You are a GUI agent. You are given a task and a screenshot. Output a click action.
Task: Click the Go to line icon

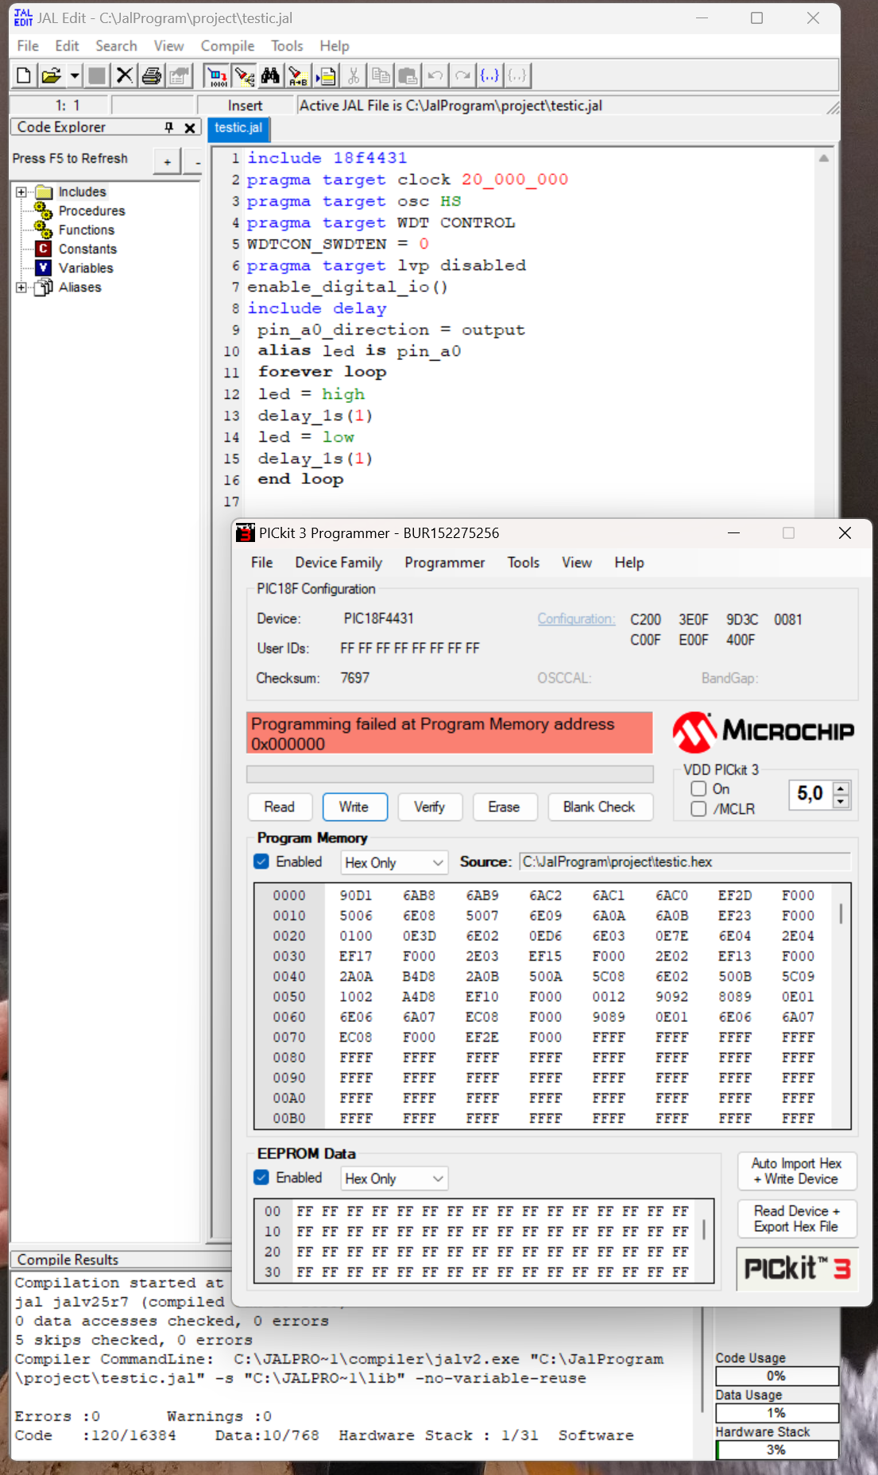326,75
